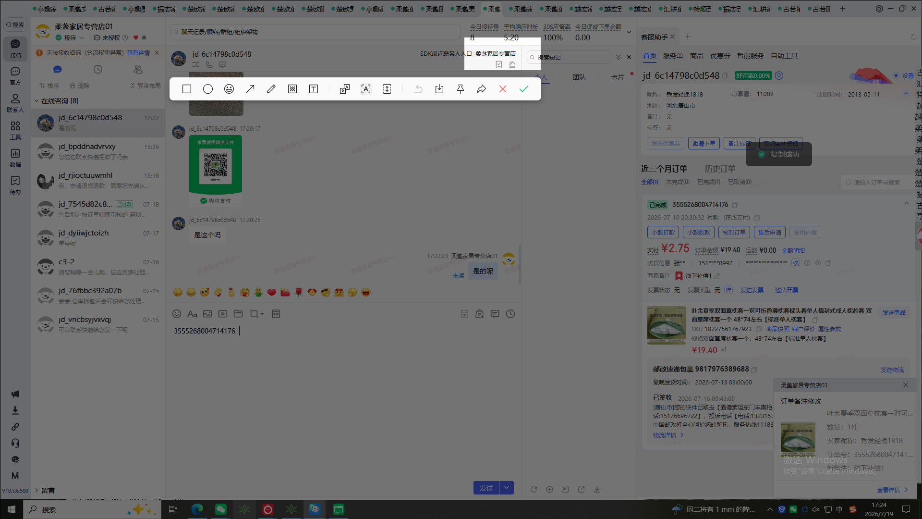The height and width of the screenshot is (519, 922).
Task: Choose the arrow drawing tool
Action: pos(250,89)
